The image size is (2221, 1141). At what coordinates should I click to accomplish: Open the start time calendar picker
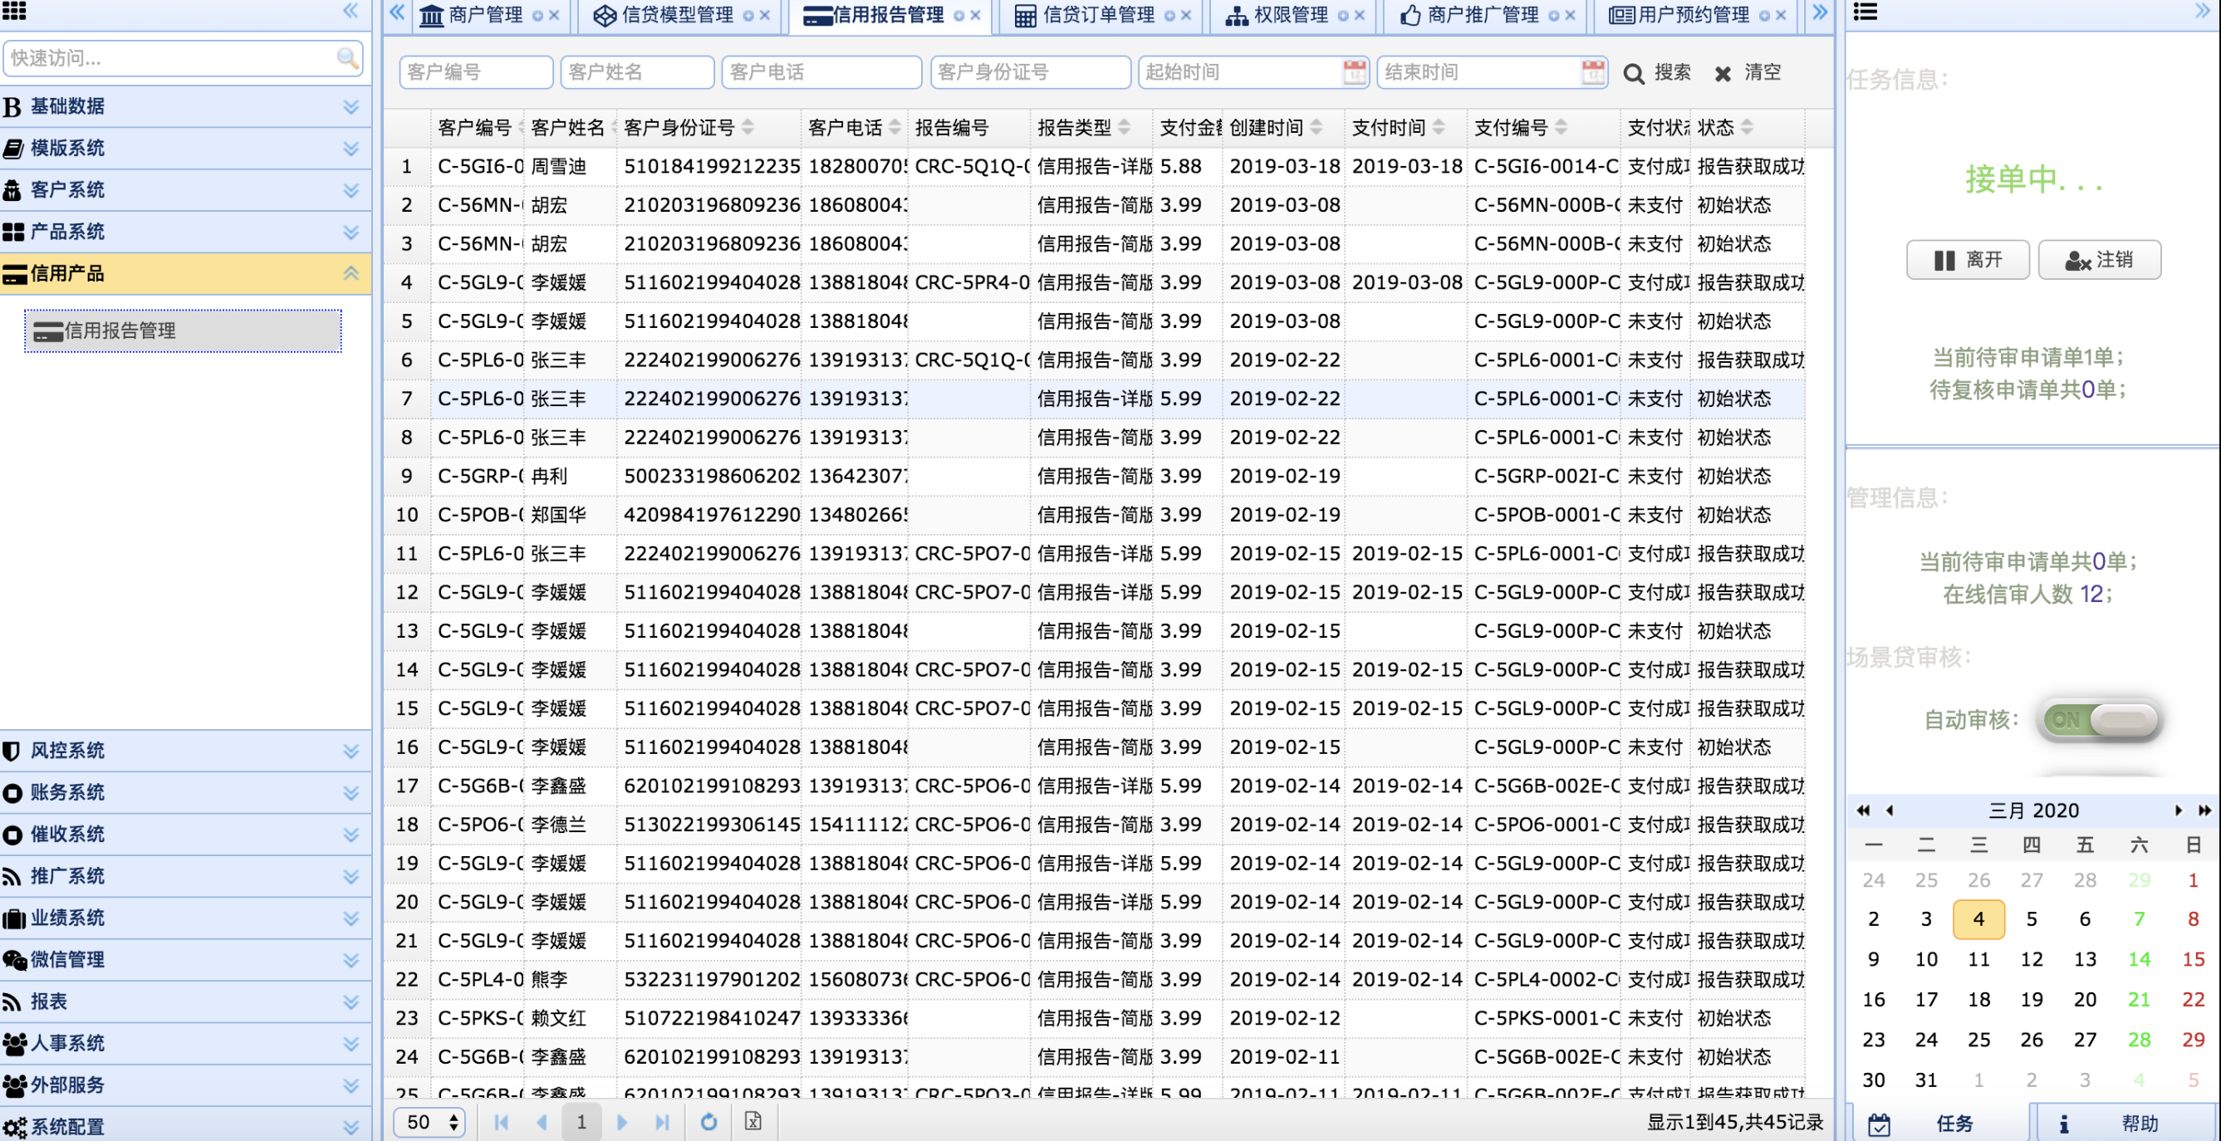[1355, 72]
